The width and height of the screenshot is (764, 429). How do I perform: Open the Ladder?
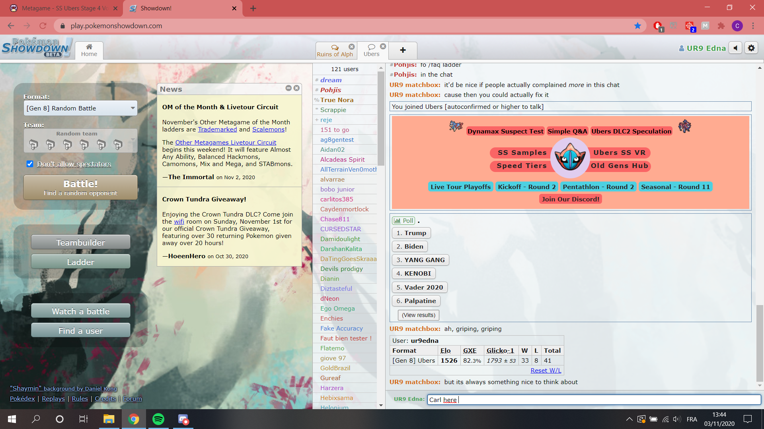80,262
